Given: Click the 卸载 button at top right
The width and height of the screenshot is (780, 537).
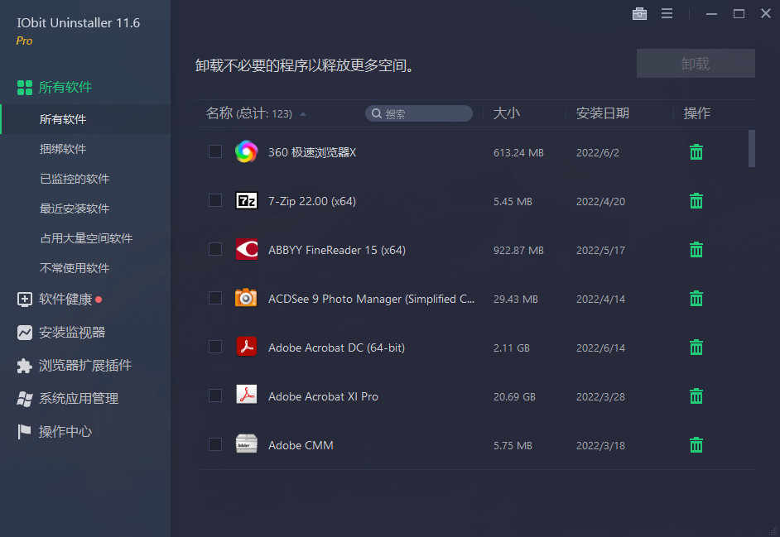Looking at the screenshot, I should [x=696, y=63].
